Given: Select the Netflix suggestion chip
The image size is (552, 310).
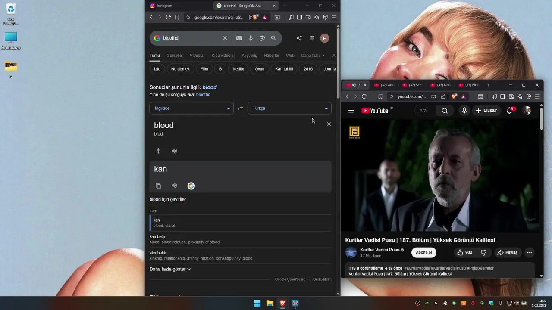Looking at the screenshot, I should (x=238, y=69).
